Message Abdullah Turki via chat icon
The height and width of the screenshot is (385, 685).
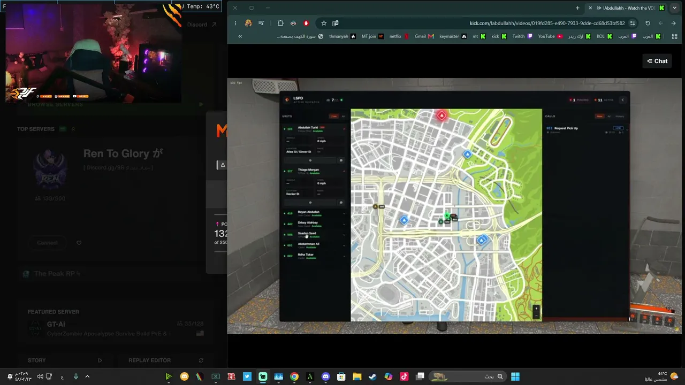pos(341,160)
